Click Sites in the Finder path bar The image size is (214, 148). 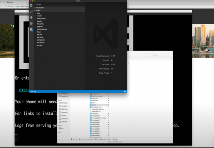pyautogui.click(x=96, y=139)
